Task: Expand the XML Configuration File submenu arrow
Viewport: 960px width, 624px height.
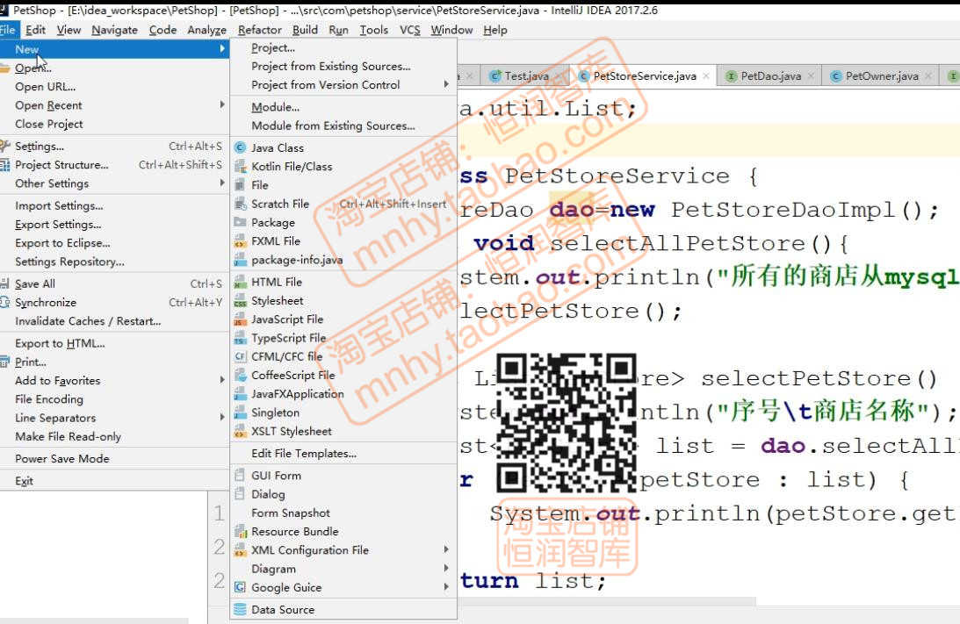Action: 446,550
